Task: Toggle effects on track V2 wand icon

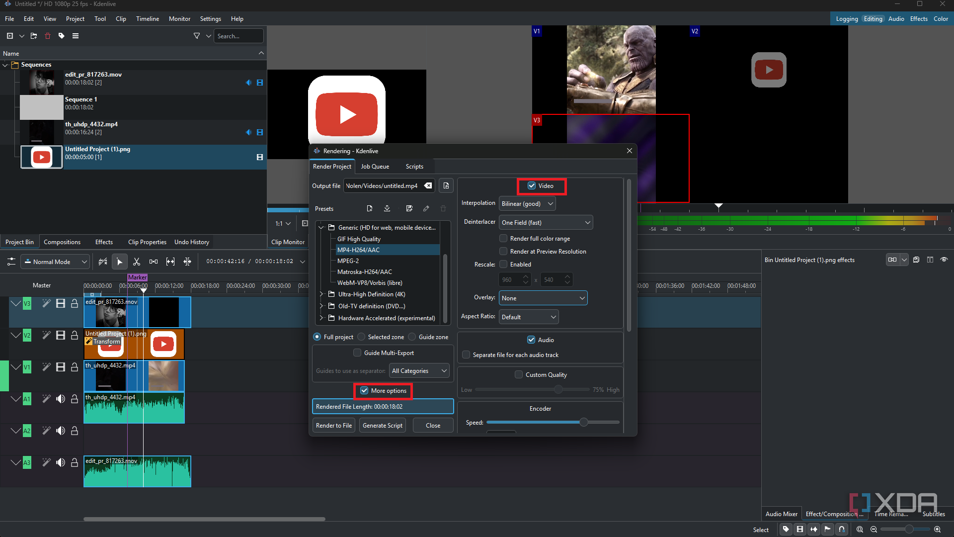Action: [46, 335]
